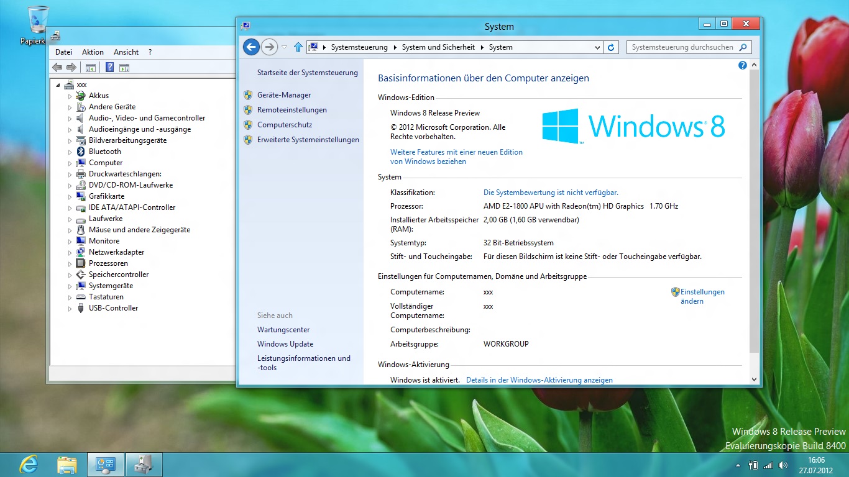849x477 pixels.
Task: Click the Prozessoren icon in the device tree
Action: point(81,263)
